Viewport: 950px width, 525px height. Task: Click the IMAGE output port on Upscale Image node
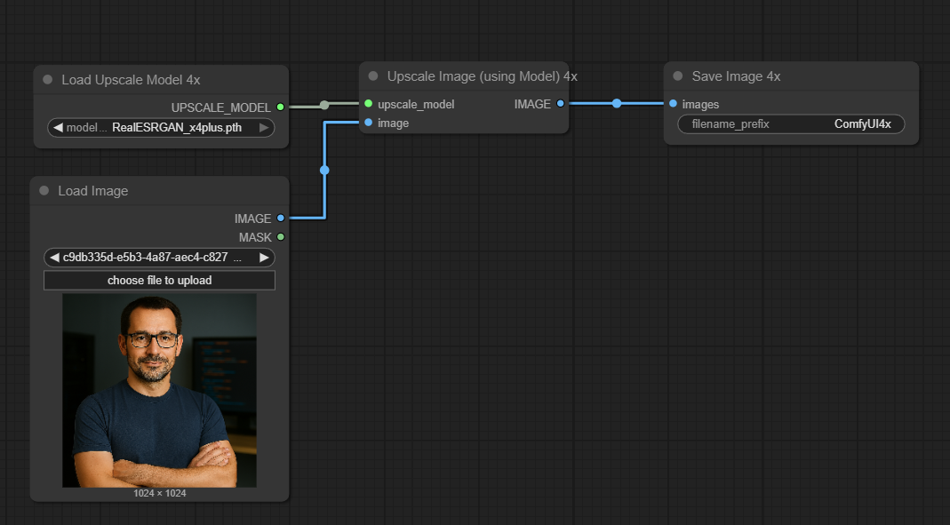(560, 104)
